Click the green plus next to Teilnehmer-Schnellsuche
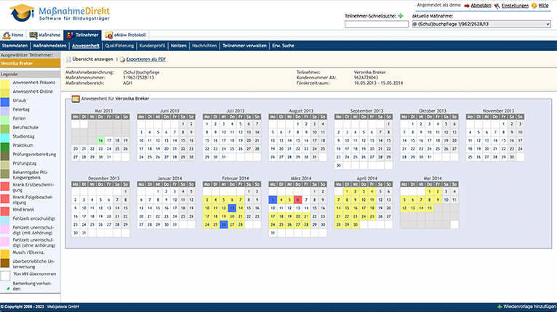 pyautogui.click(x=401, y=16)
